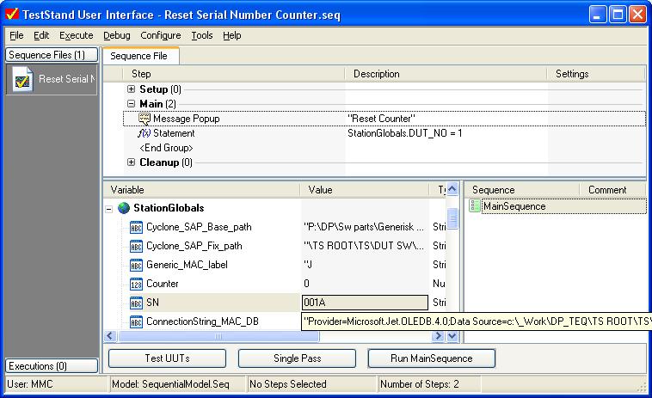Collapse the StationGlobals tree node
This screenshot has width=652, height=398.
point(109,209)
